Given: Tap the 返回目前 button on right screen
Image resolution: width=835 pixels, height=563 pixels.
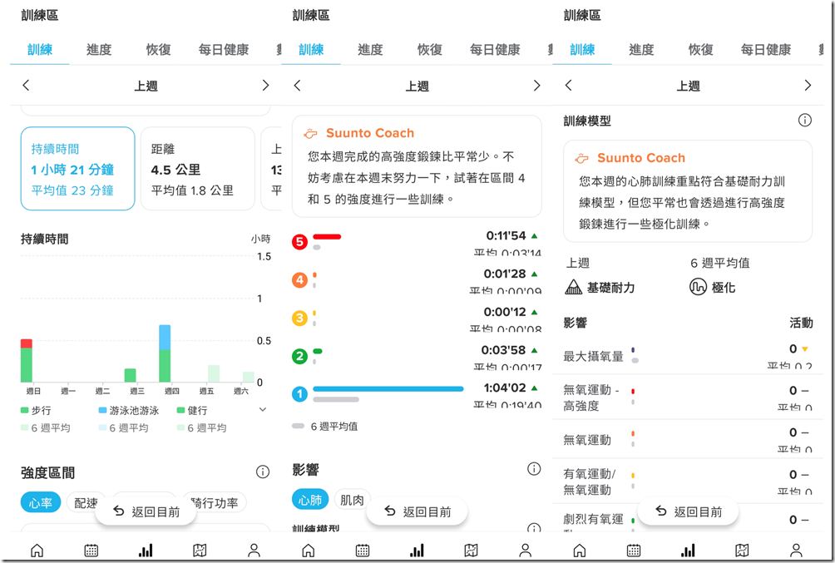Looking at the screenshot, I should [x=688, y=512].
